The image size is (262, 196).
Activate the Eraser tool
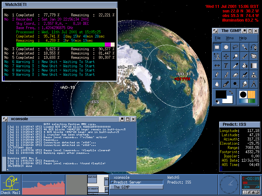235,75
